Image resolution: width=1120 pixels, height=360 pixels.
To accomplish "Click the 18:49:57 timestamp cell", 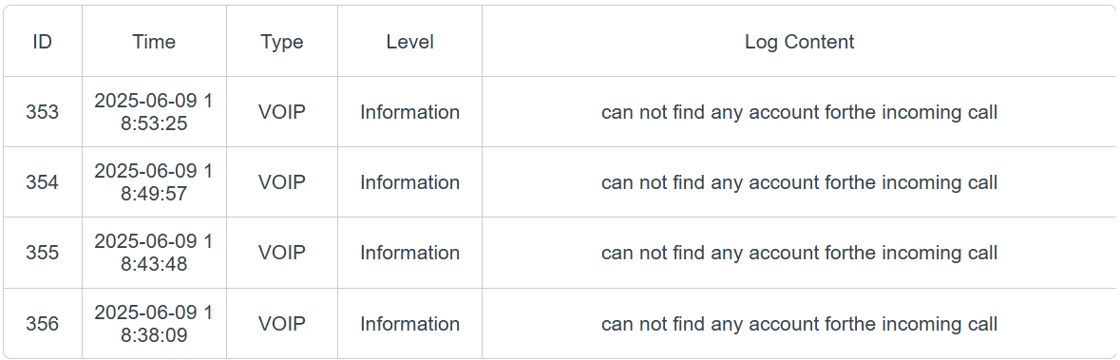I will [154, 182].
